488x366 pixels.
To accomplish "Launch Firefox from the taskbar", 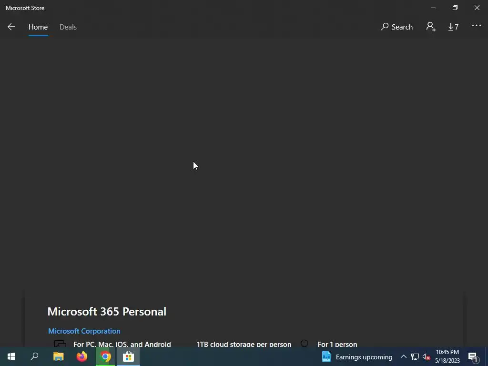I will 82,356.
